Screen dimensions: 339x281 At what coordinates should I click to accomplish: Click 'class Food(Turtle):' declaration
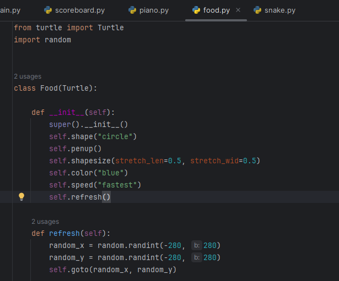[x=56, y=88]
